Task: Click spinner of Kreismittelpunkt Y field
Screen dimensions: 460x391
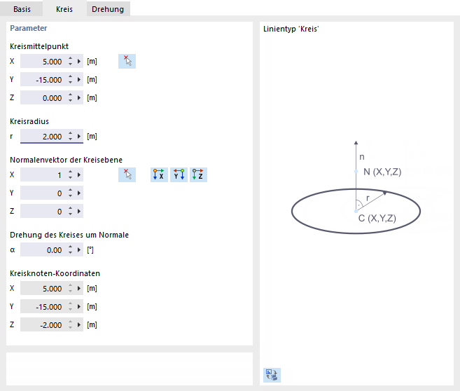Action: point(71,80)
